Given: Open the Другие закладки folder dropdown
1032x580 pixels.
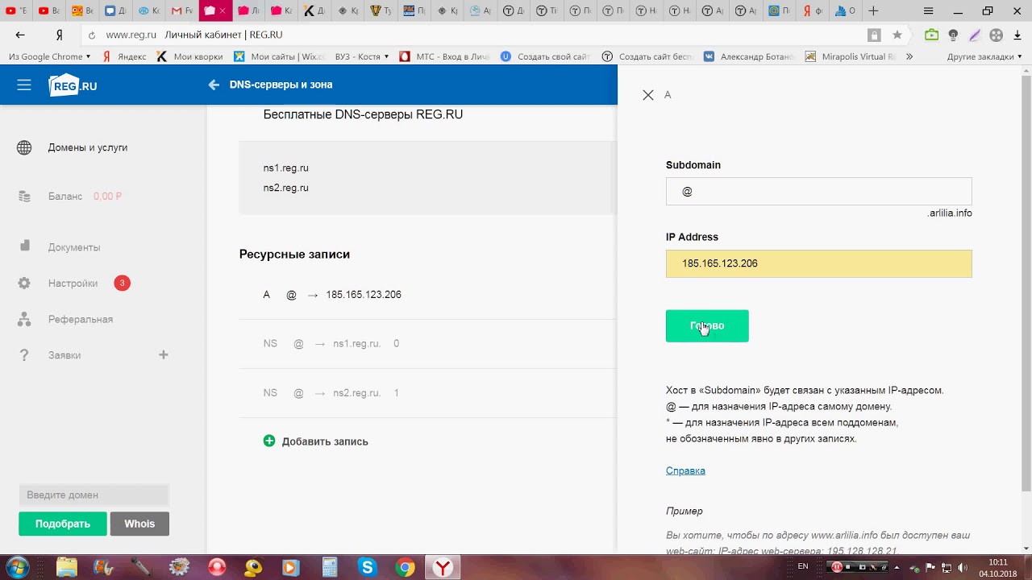Looking at the screenshot, I should coord(984,56).
